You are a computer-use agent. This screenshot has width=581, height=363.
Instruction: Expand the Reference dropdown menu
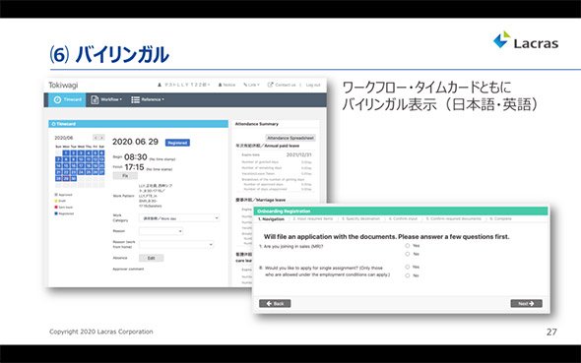[148, 99]
